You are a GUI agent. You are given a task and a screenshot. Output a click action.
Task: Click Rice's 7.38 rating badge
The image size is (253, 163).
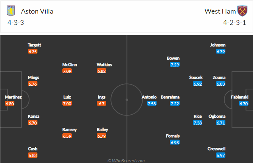point(198,123)
